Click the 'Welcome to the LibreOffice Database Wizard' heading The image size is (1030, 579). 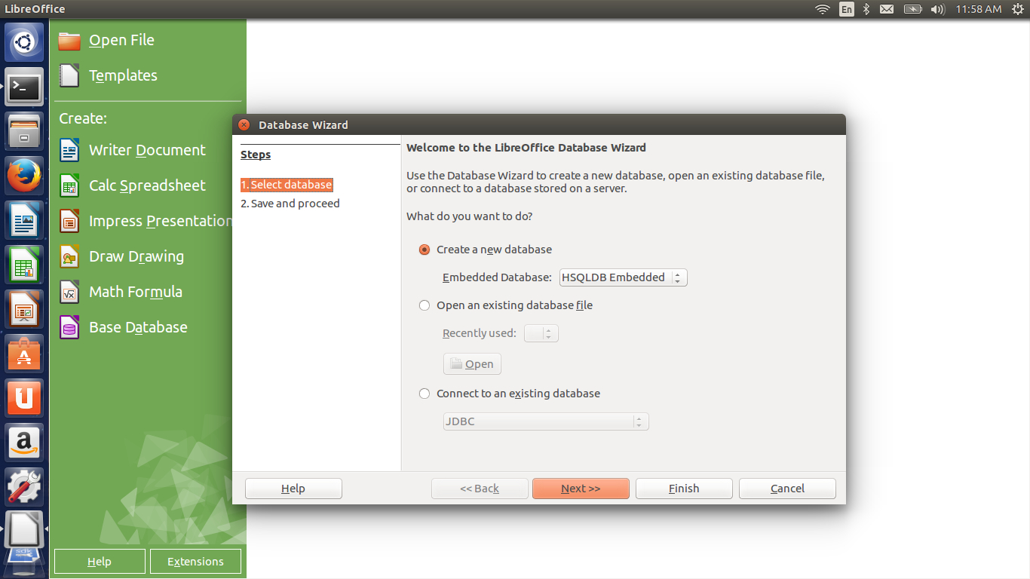click(x=526, y=148)
